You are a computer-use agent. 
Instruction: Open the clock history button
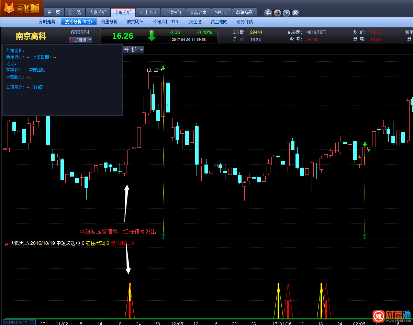[x=286, y=13]
